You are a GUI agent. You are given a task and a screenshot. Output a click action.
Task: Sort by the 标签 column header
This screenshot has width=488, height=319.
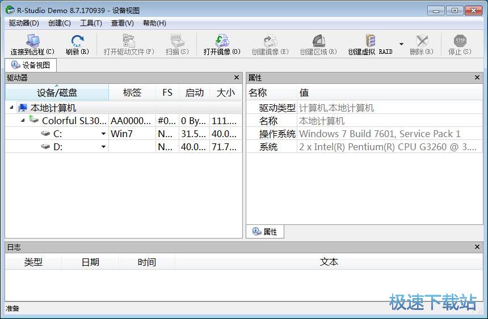pos(132,92)
